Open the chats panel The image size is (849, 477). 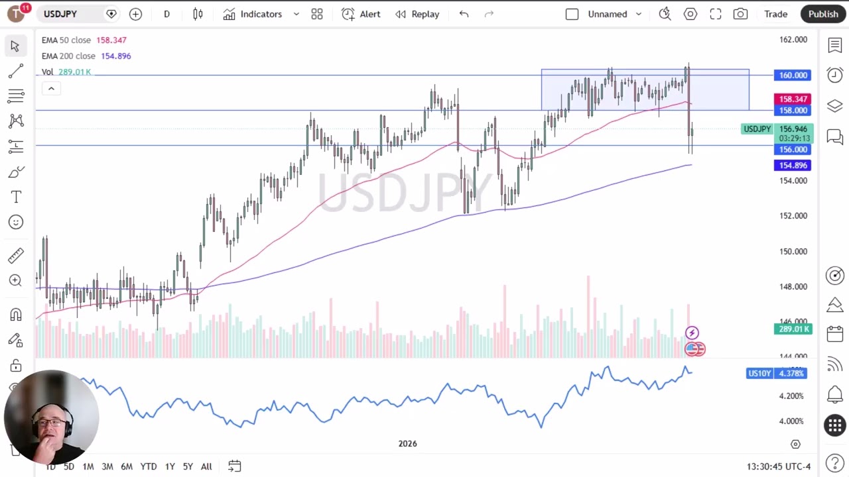[x=835, y=137]
